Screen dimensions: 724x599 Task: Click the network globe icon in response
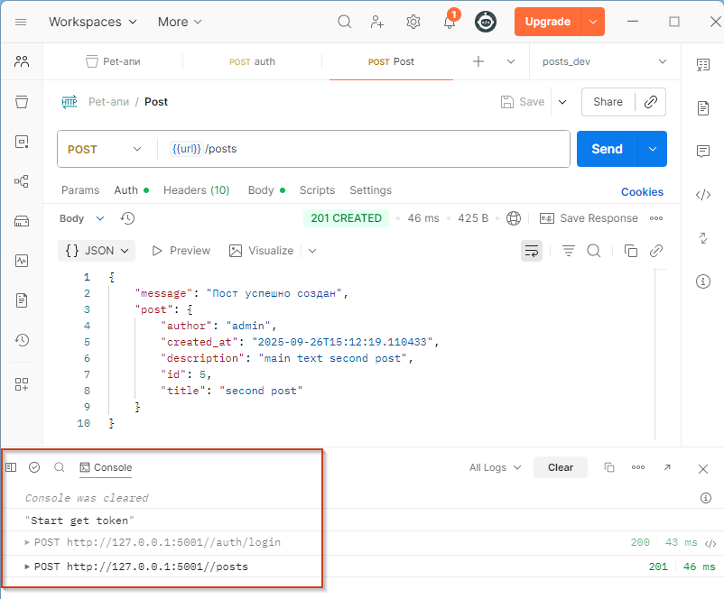514,218
